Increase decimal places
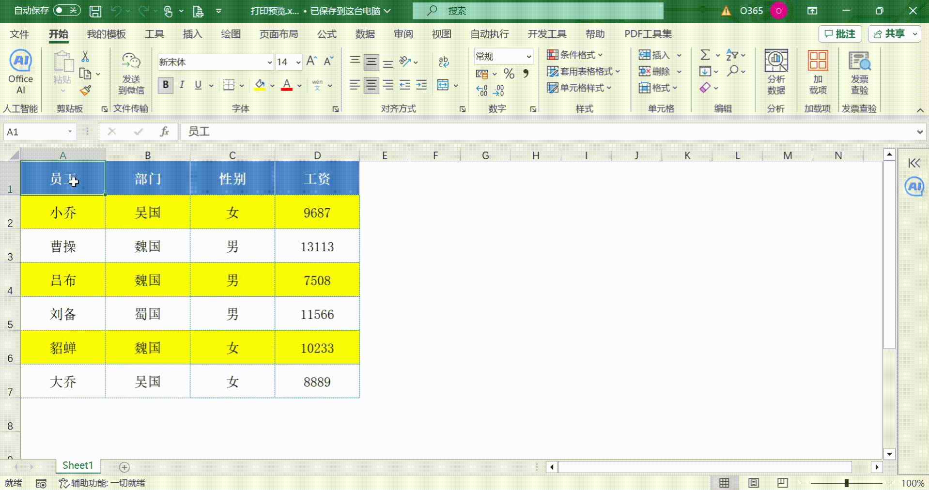 482,90
